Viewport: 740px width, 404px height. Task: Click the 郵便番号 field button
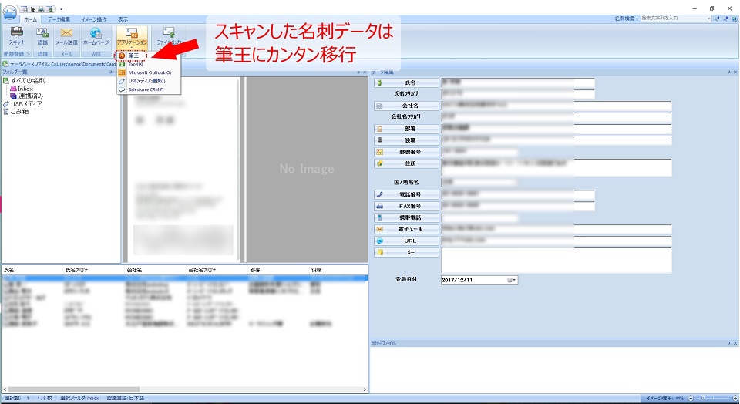click(406, 152)
